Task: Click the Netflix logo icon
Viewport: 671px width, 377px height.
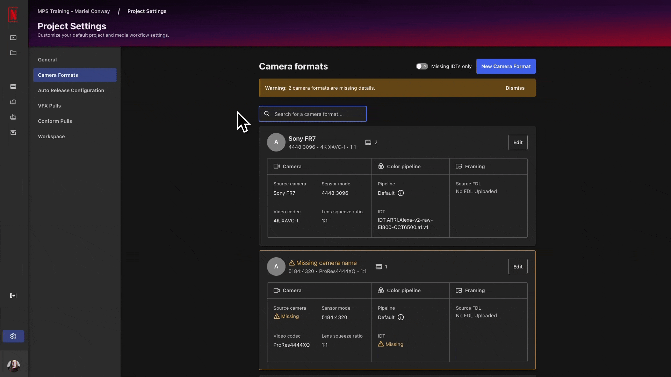Action: coord(13,15)
